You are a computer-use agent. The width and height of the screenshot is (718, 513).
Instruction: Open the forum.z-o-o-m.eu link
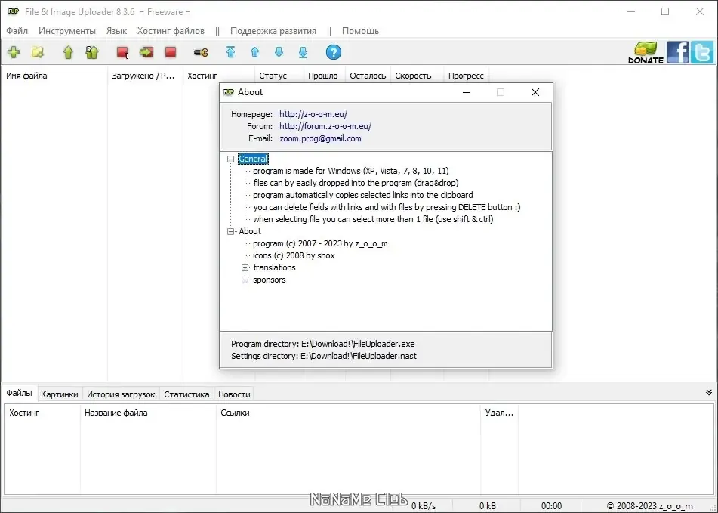325,126
